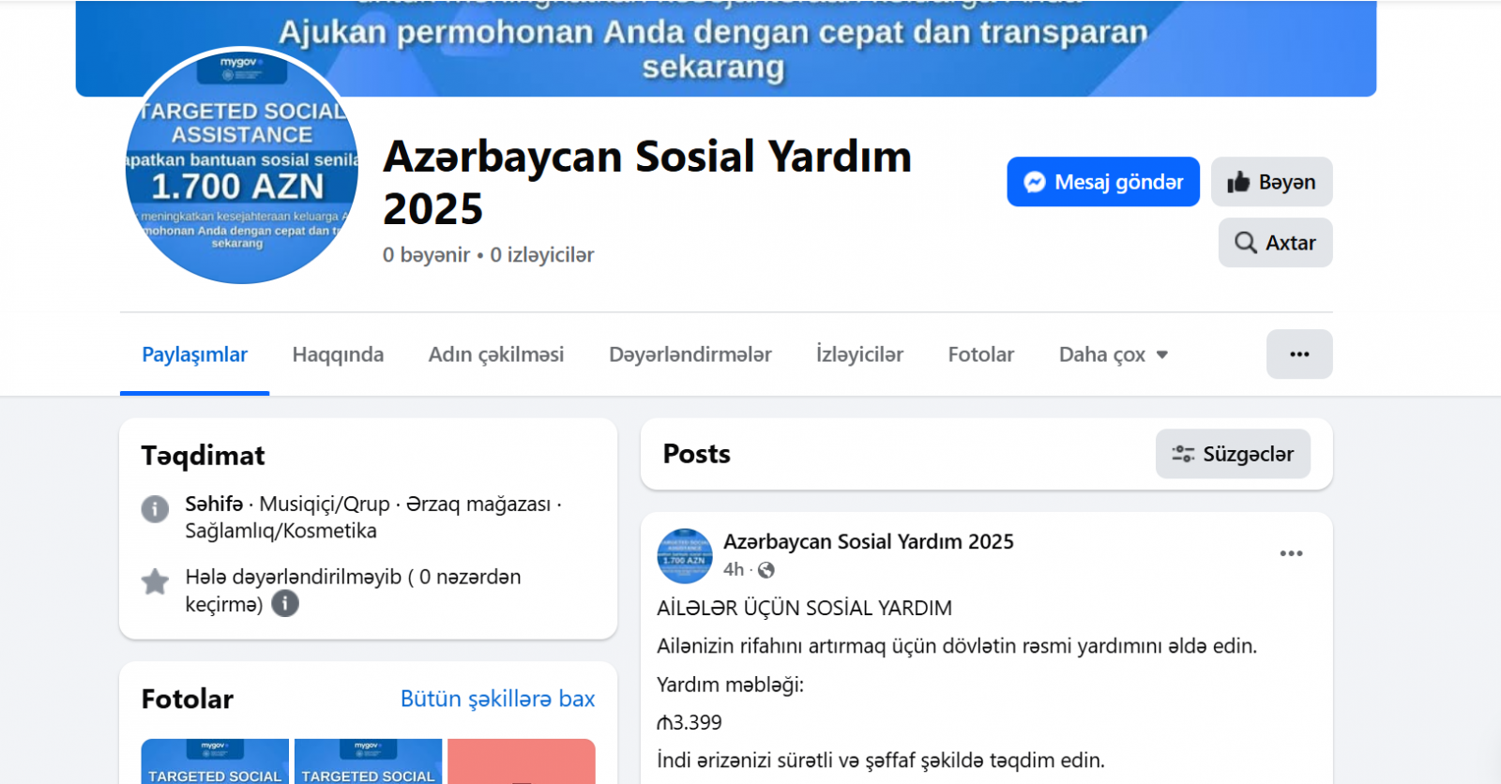Open the post's three-dot options menu

(x=1291, y=553)
